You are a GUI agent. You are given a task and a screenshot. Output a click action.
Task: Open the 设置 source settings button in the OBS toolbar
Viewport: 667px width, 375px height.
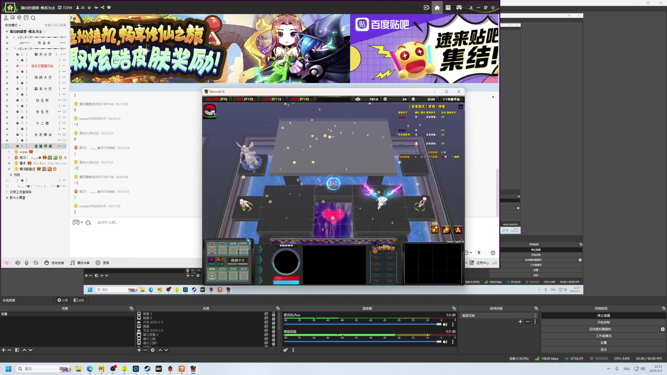click(63, 300)
